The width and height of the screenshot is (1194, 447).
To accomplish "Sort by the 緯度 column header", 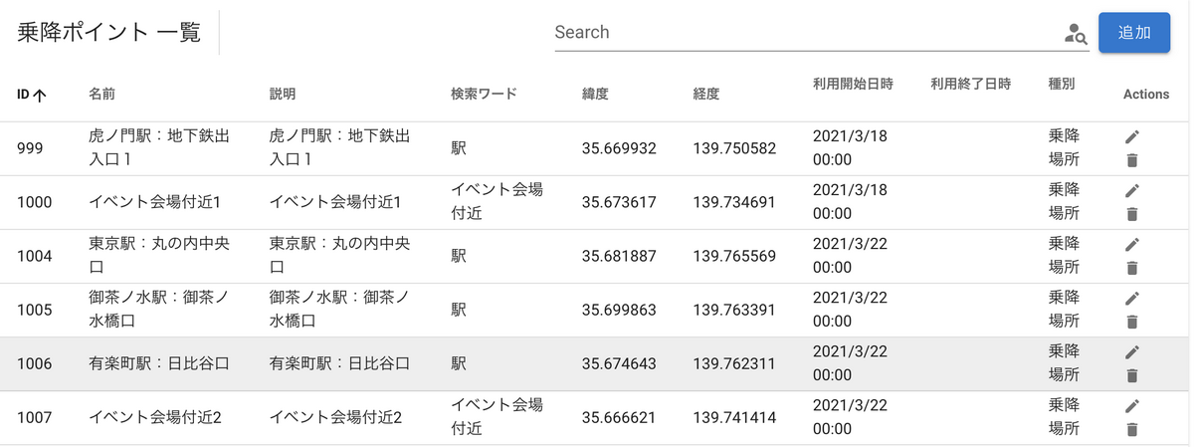I will click(595, 95).
